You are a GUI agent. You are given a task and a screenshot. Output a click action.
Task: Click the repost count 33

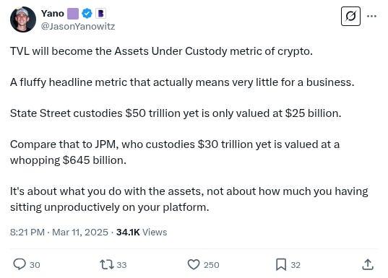(121, 265)
